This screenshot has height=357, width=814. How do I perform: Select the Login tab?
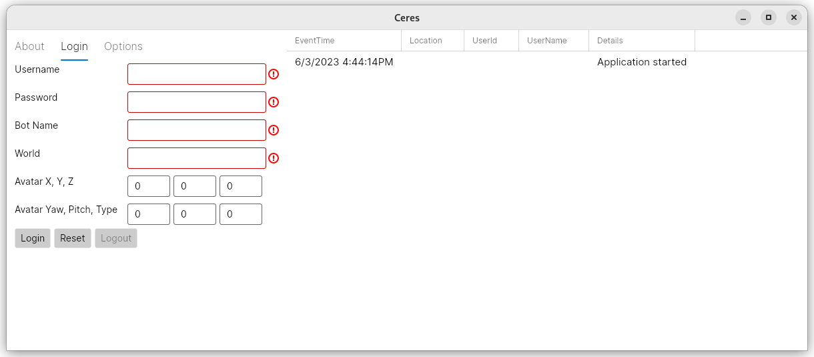point(74,46)
